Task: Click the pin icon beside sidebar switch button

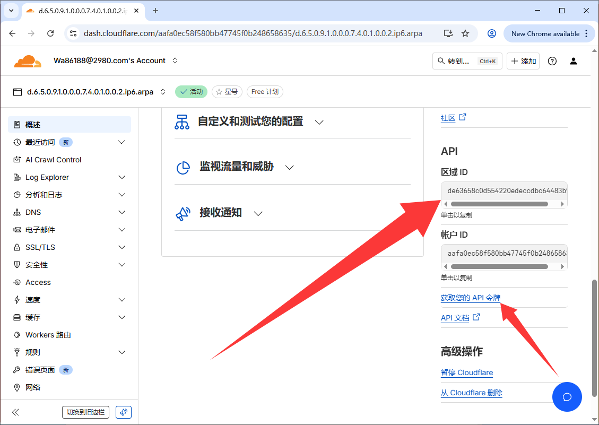Action: coord(123,412)
